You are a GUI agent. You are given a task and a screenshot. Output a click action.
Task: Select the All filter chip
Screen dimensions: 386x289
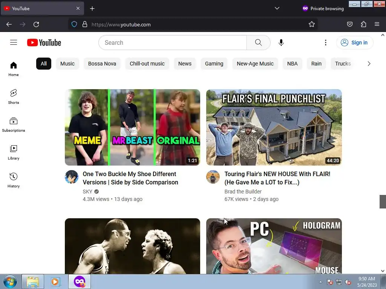44,64
